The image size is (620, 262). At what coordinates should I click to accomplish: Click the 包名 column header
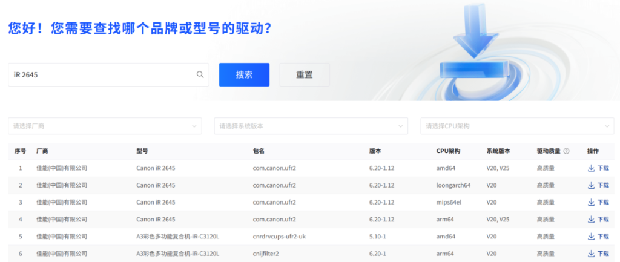[x=259, y=151]
